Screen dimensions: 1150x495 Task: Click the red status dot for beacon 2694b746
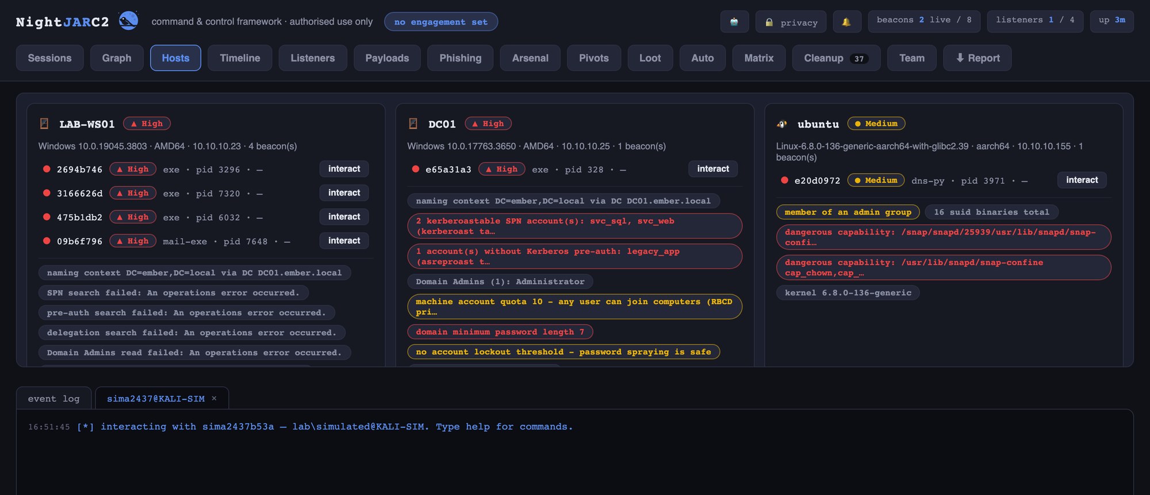47,169
